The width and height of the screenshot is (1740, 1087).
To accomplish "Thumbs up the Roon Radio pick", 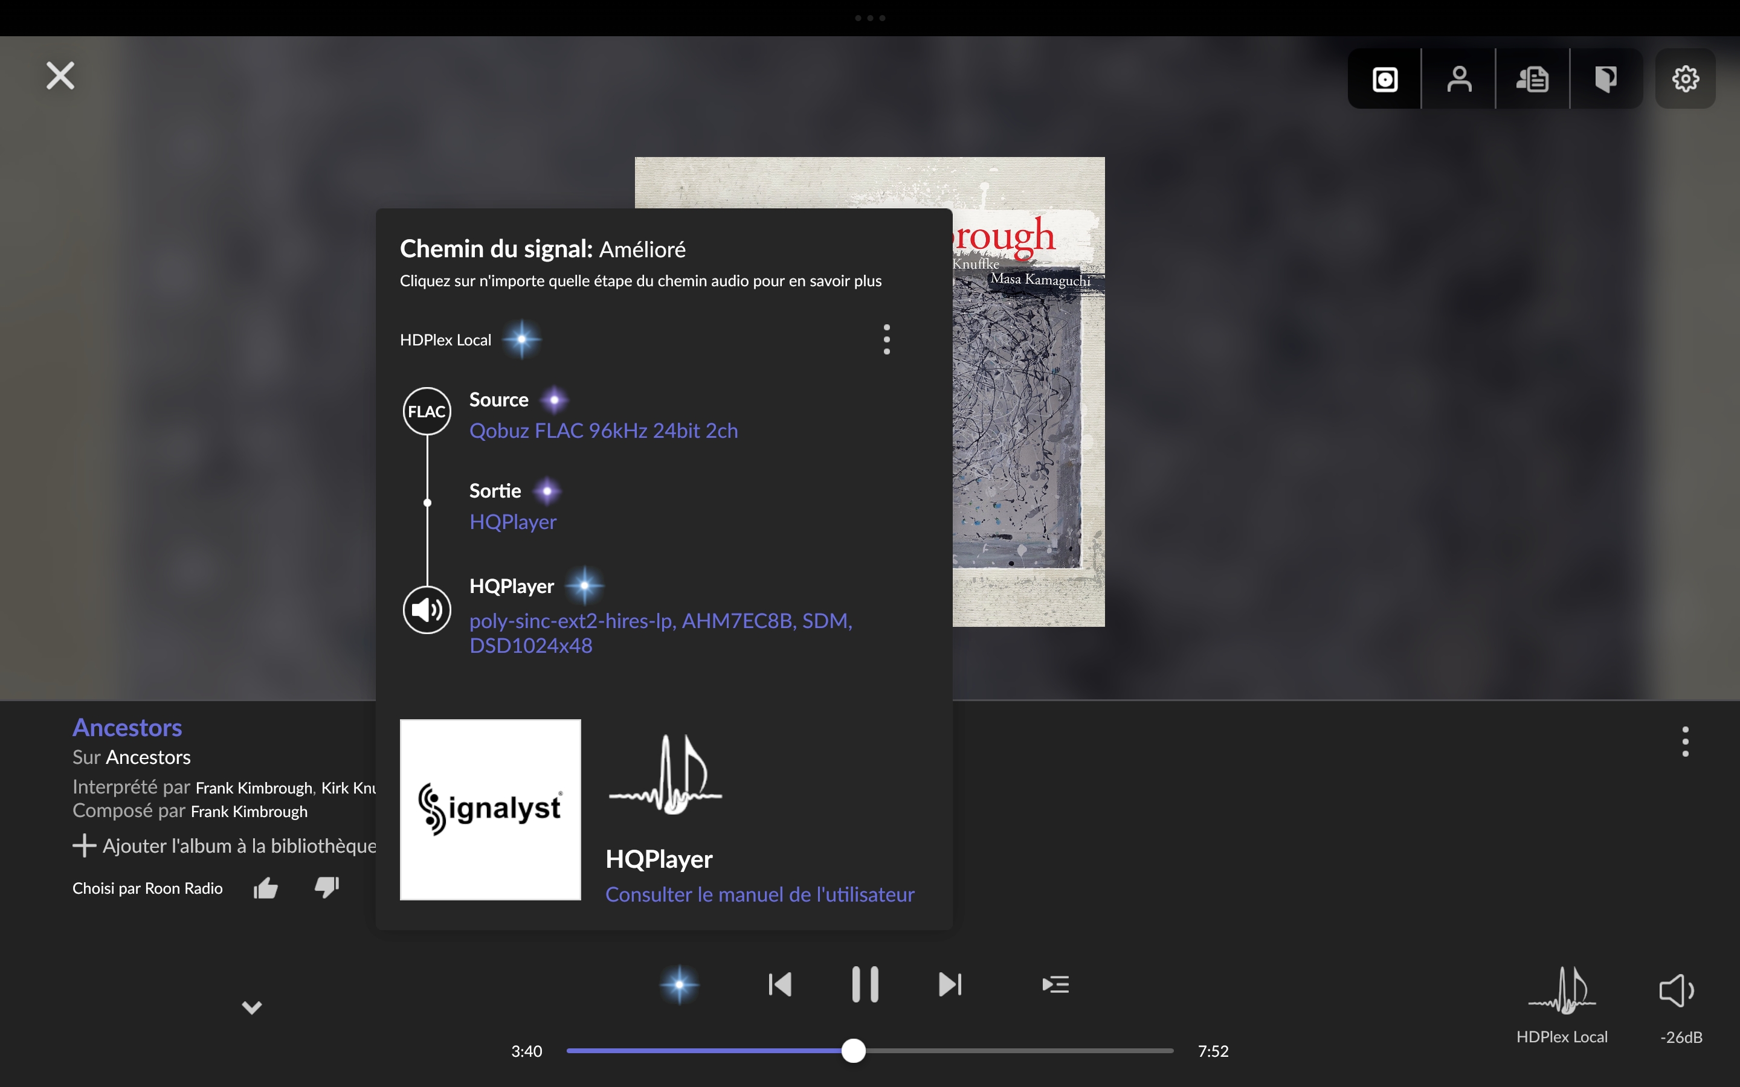I will click(x=265, y=888).
